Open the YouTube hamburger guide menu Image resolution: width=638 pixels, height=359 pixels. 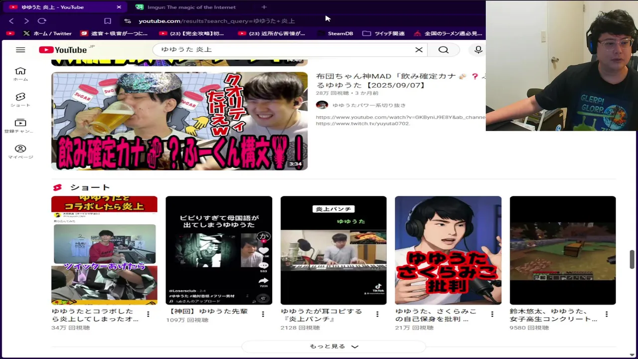point(20,50)
